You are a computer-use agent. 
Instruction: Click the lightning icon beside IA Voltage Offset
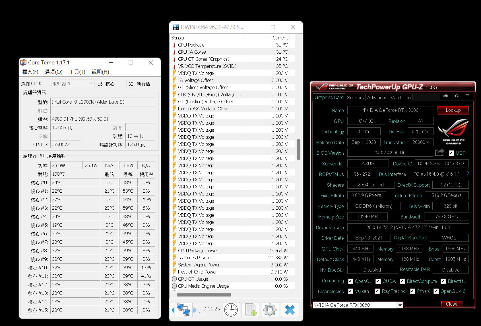click(174, 80)
